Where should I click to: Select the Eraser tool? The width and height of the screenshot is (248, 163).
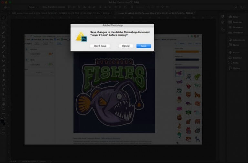pyautogui.click(x=3, y=66)
